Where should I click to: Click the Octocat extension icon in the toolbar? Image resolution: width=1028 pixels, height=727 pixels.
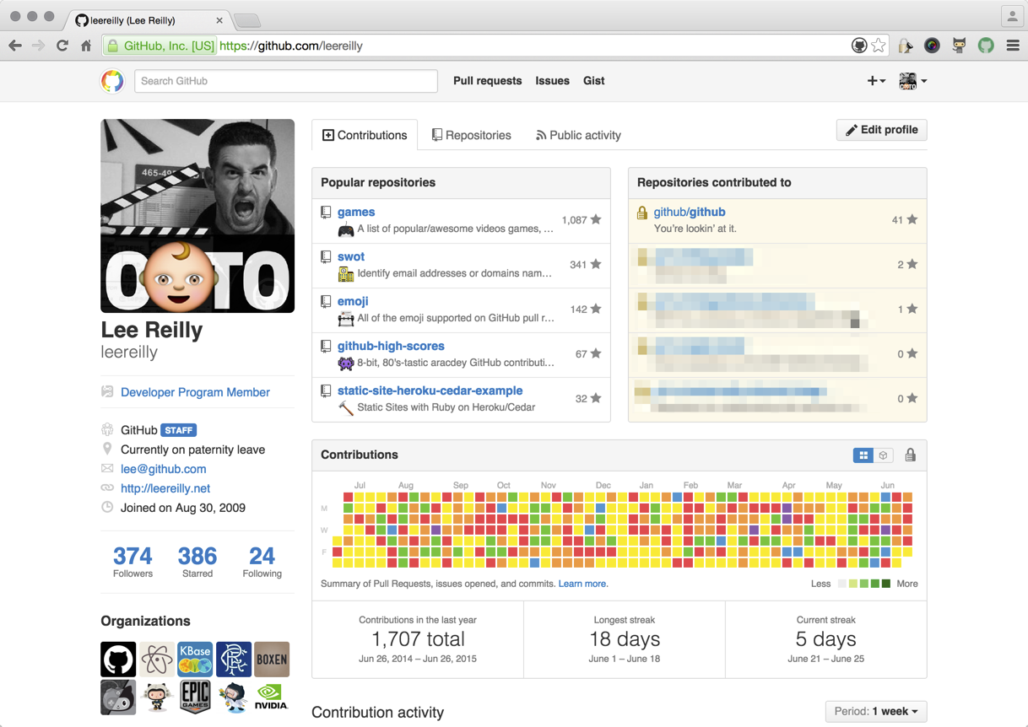point(959,46)
